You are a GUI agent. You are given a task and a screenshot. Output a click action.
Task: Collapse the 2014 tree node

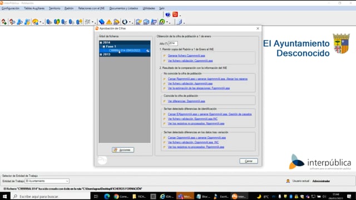coord(101,43)
